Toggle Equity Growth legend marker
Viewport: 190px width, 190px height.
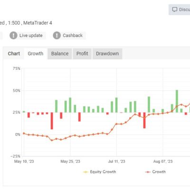click(85, 172)
